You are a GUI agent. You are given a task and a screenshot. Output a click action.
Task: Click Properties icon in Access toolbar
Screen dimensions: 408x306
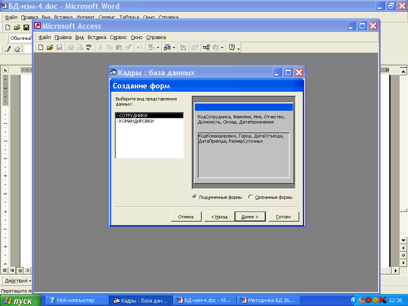[194, 47]
